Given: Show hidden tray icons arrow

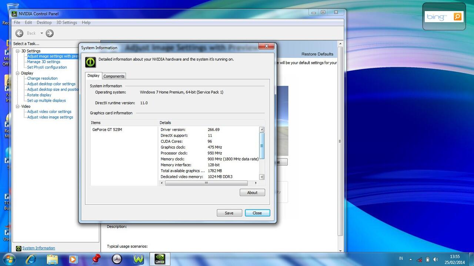Looking at the screenshot, I should (410, 259).
